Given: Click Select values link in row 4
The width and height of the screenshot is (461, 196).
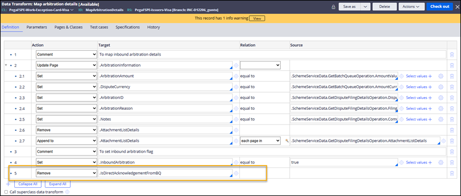Looking at the screenshot, I should (x=419, y=162).
